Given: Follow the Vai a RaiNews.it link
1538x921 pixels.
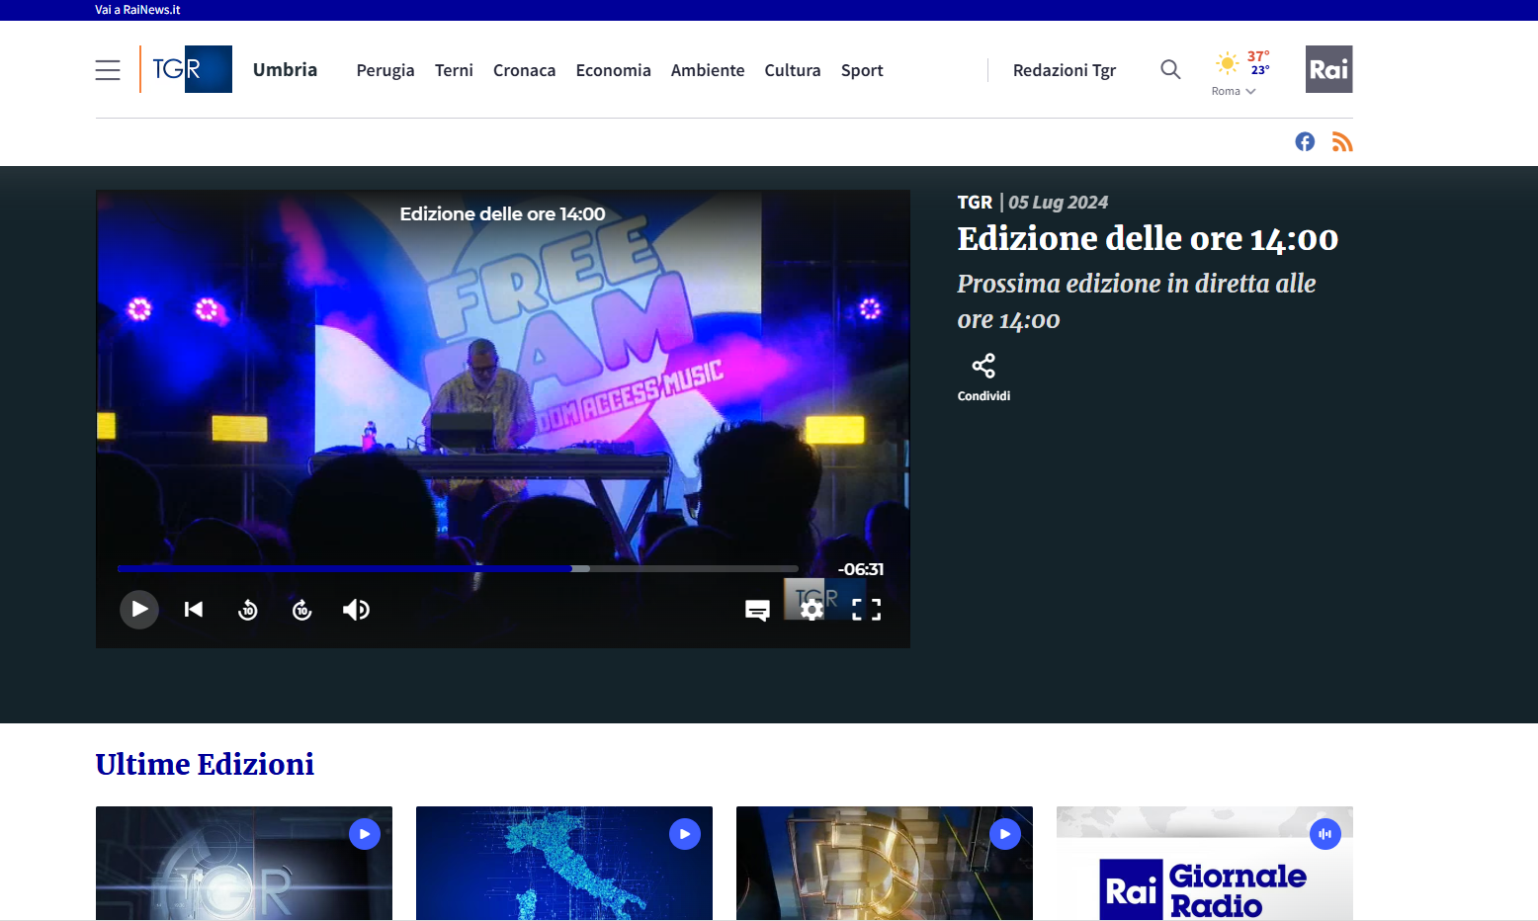Looking at the screenshot, I should click(137, 10).
